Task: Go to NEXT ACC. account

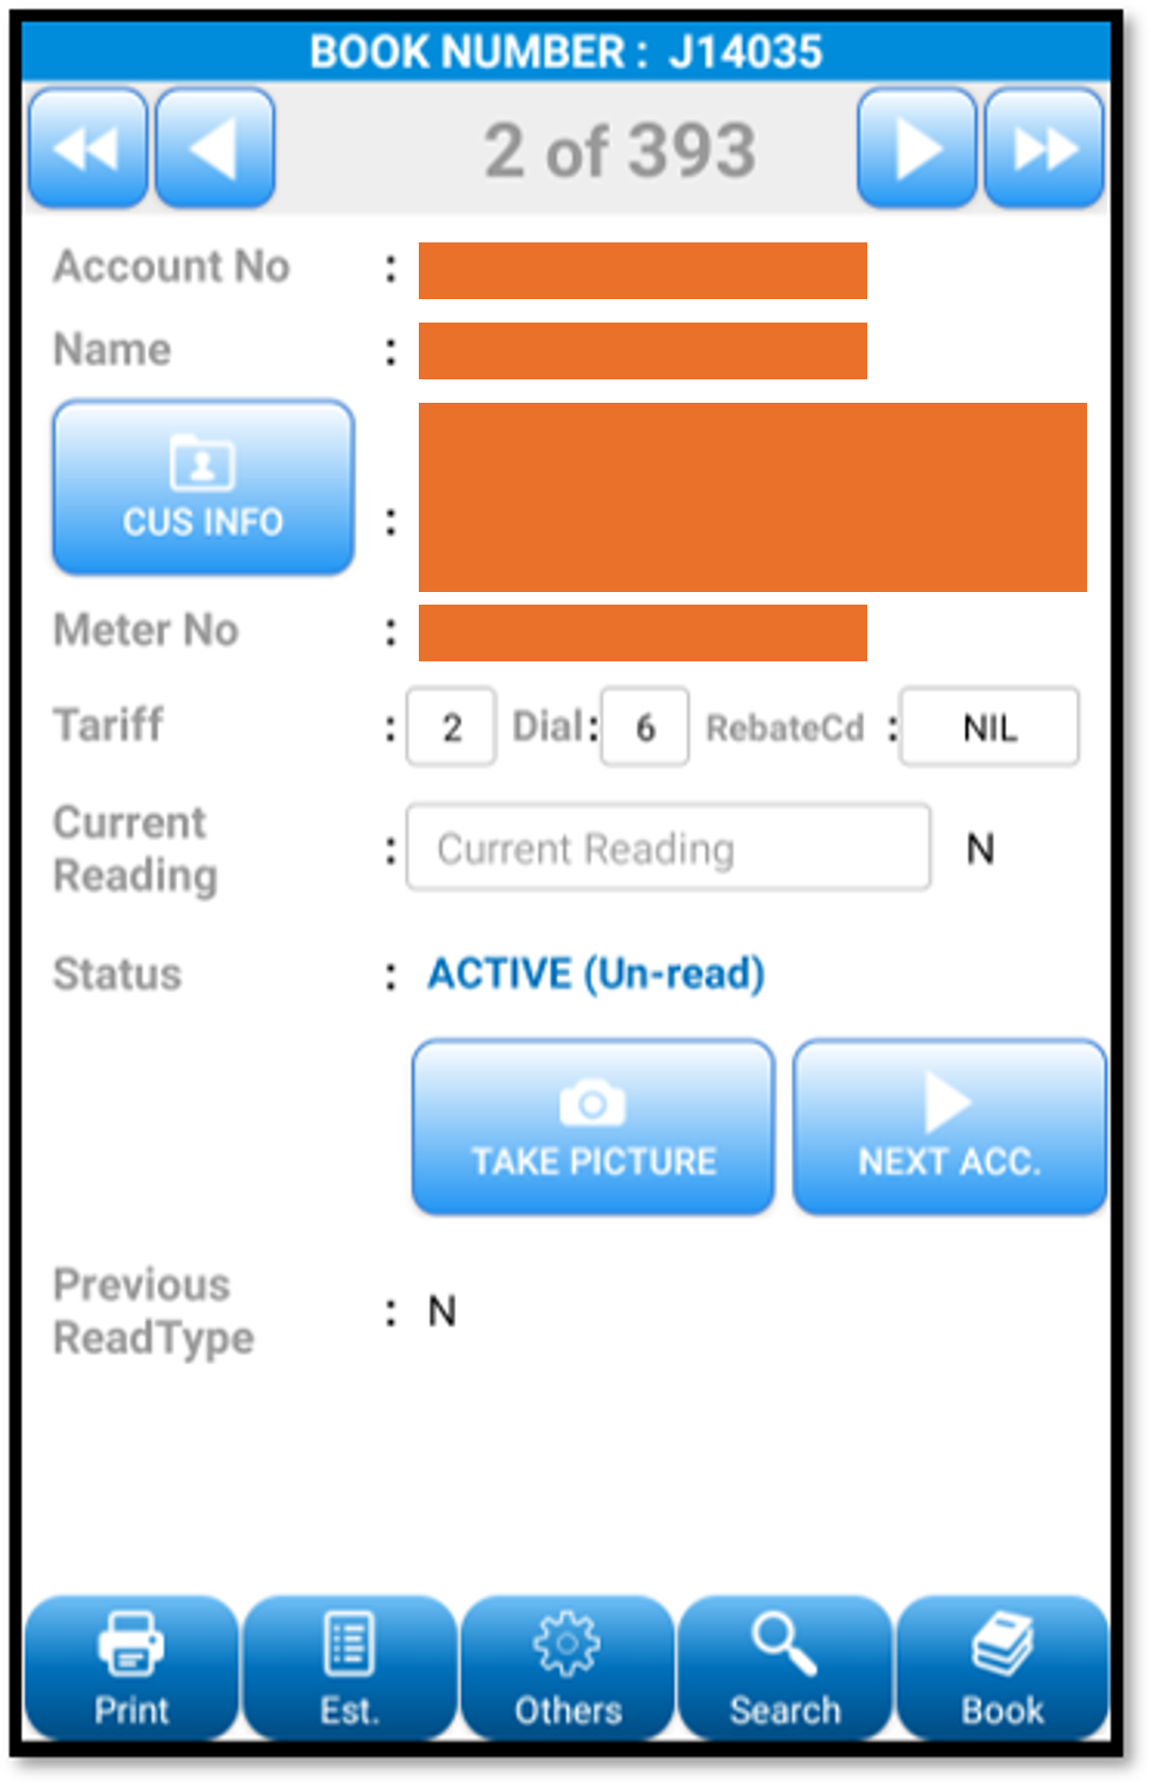Action: 949,1127
